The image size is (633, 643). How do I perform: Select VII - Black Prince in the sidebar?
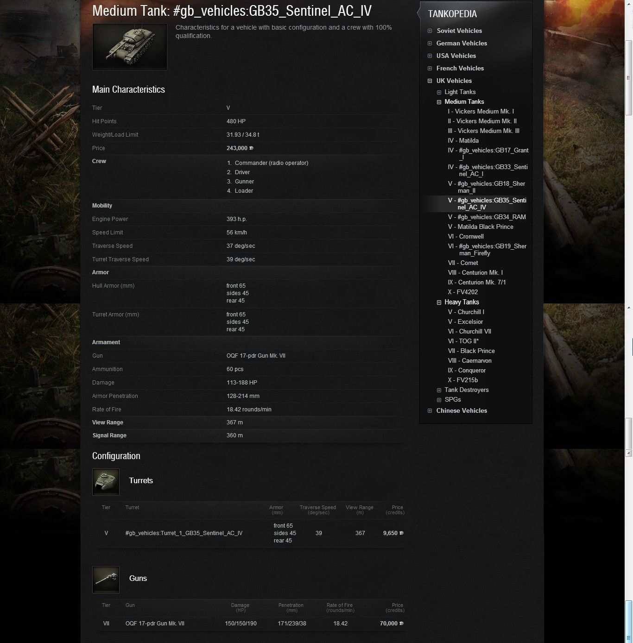[x=471, y=351]
